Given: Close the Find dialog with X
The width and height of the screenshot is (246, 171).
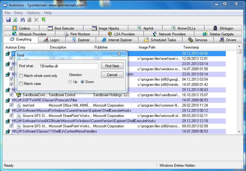Looking at the screenshot, I should tap(119, 54).
